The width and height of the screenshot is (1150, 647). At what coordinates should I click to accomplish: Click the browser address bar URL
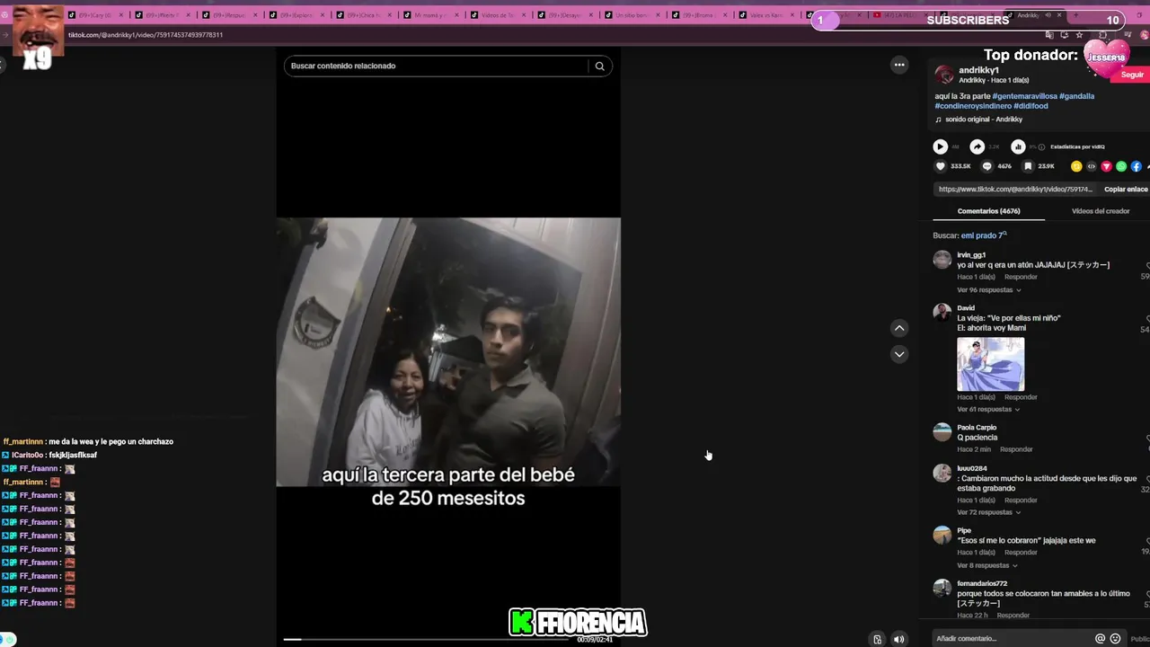[146, 35]
